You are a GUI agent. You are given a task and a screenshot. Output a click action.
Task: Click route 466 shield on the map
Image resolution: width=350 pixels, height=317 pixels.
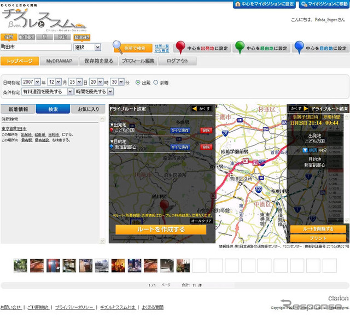pos(259,189)
